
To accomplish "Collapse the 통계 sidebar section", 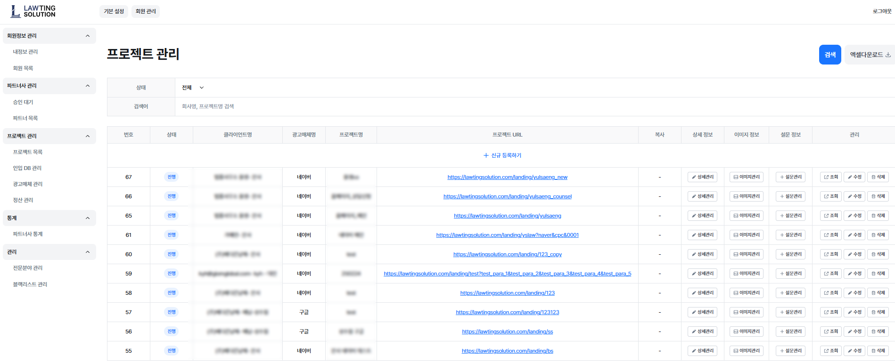I will tap(88, 218).
